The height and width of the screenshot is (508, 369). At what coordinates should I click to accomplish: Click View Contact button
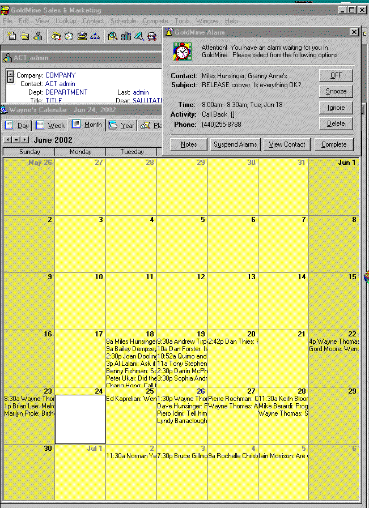[x=287, y=144]
